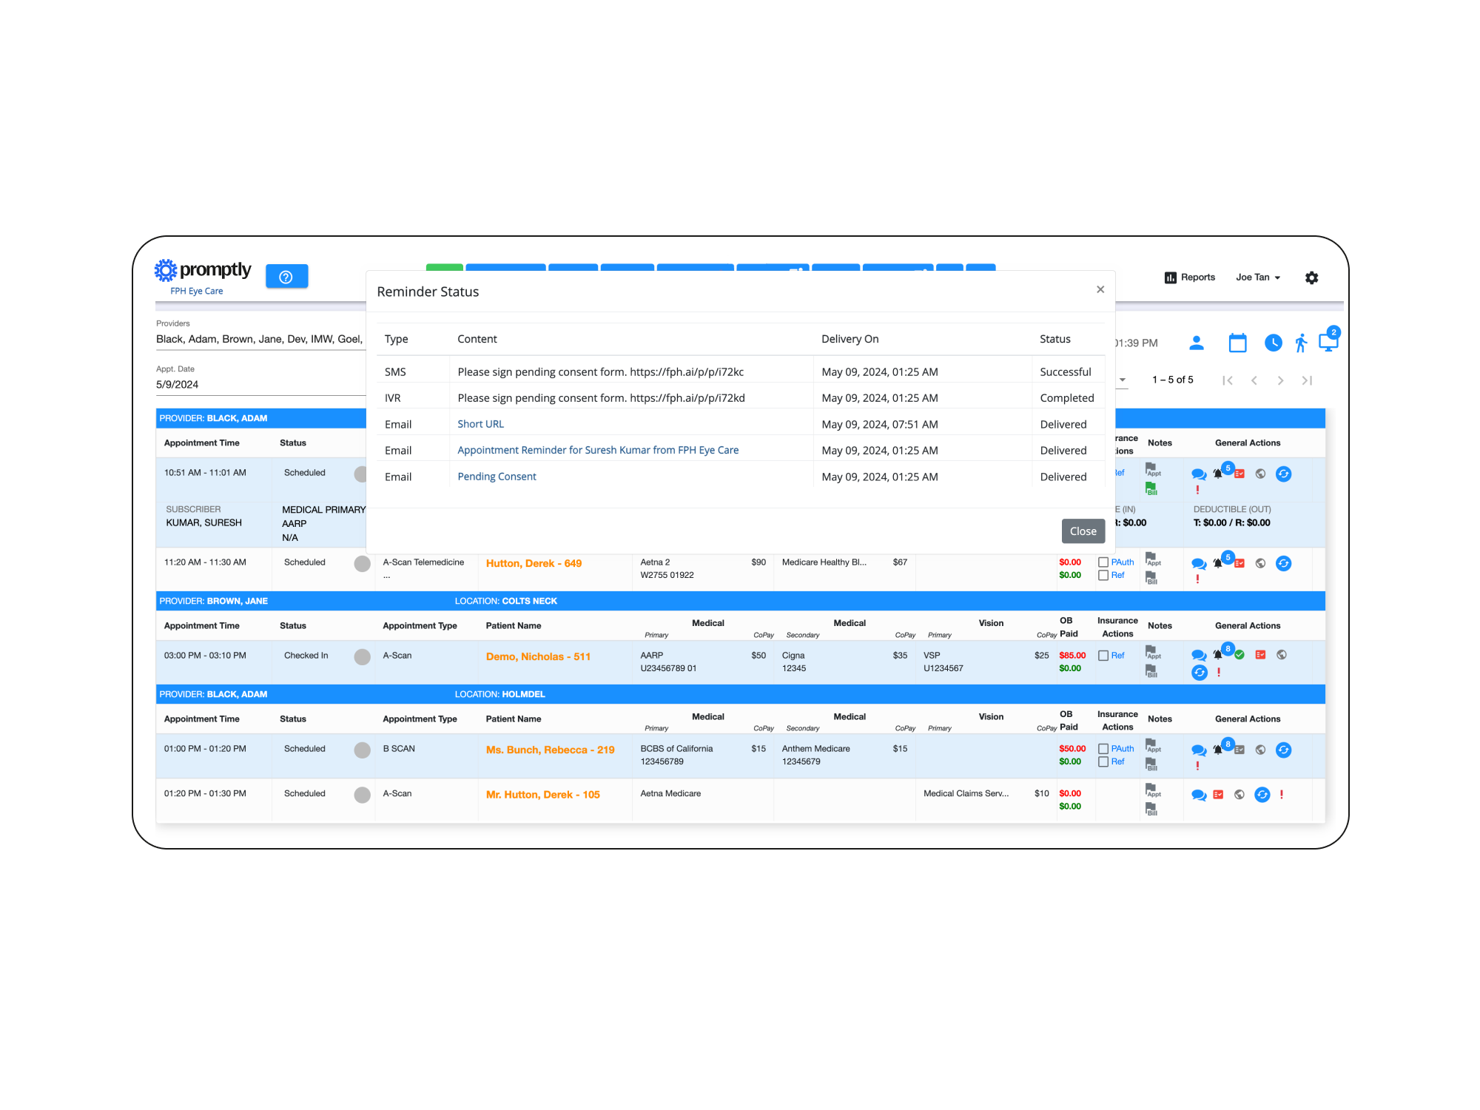Open chat bubbles for Nicholas Demo row

click(x=1199, y=655)
